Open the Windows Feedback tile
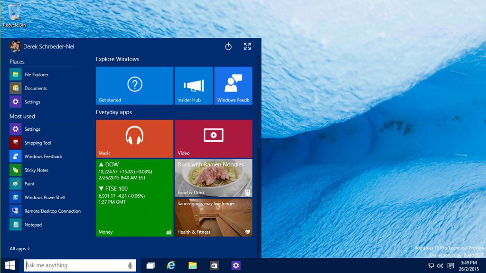 click(x=233, y=86)
